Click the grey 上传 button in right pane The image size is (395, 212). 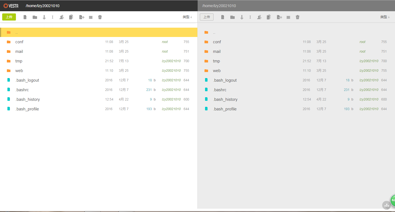tap(207, 17)
